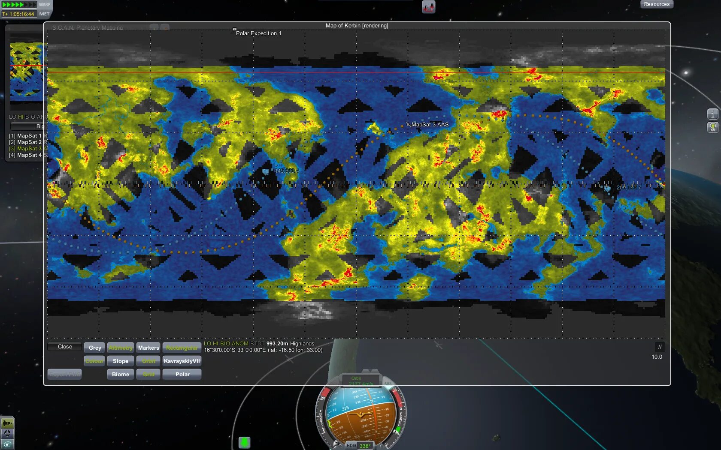721x450 pixels.
Task: Adjust time warp using the green arrows
Action: pos(19,5)
